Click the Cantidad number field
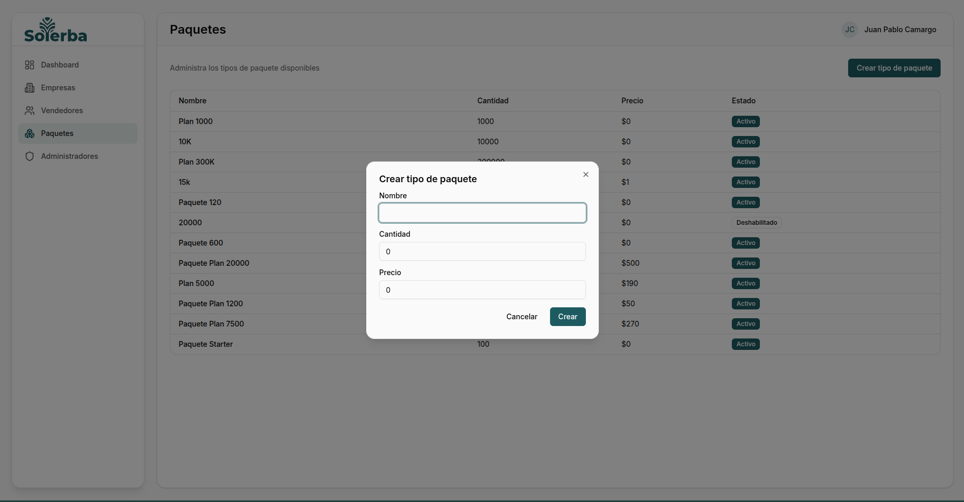This screenshot has width=964, height=502. click(x=482, y=251)
